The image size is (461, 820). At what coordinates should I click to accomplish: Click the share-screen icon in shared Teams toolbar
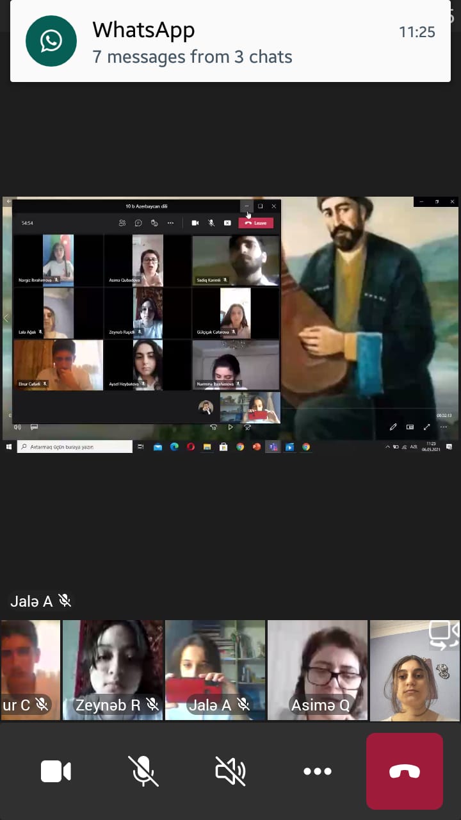click(227, 223)
